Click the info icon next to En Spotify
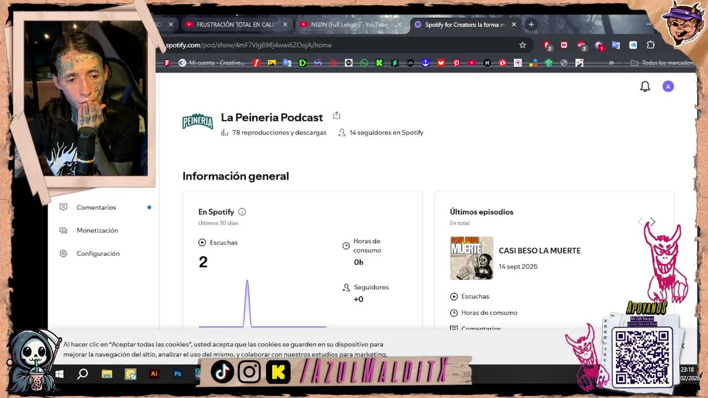Image resolution: width=708 pixels, height=398 pixels. [x=242, y=212]
